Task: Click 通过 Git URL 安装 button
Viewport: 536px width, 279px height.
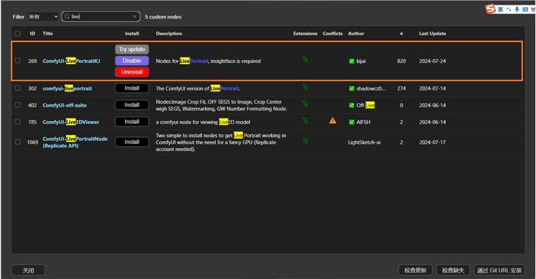Action: click(499, 270)
